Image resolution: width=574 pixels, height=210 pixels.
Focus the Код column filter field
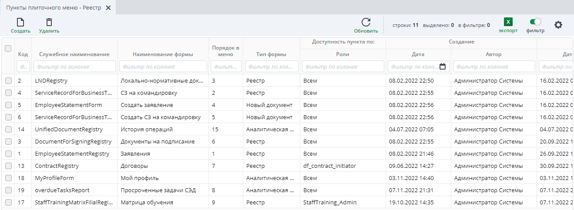tap(23, 67)
